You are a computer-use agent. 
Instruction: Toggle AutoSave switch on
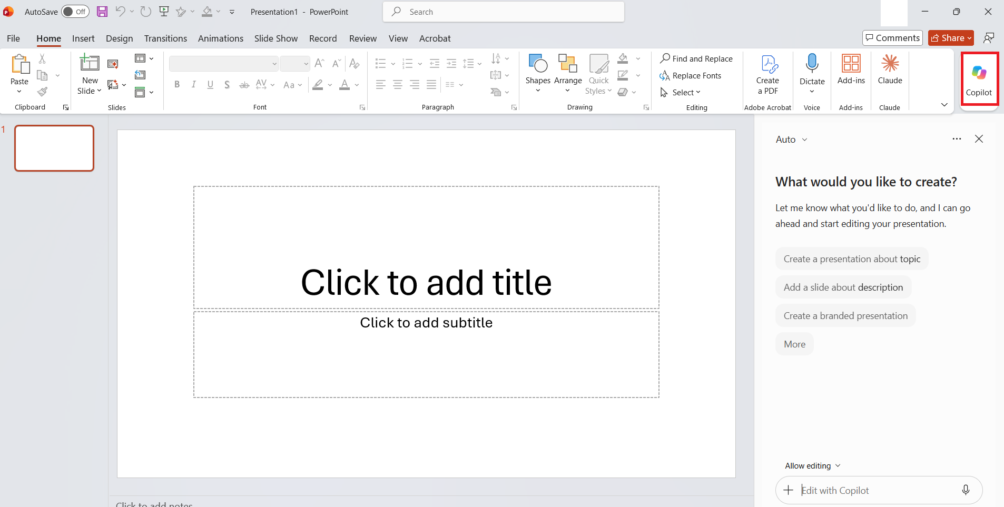tap(75, 12)
